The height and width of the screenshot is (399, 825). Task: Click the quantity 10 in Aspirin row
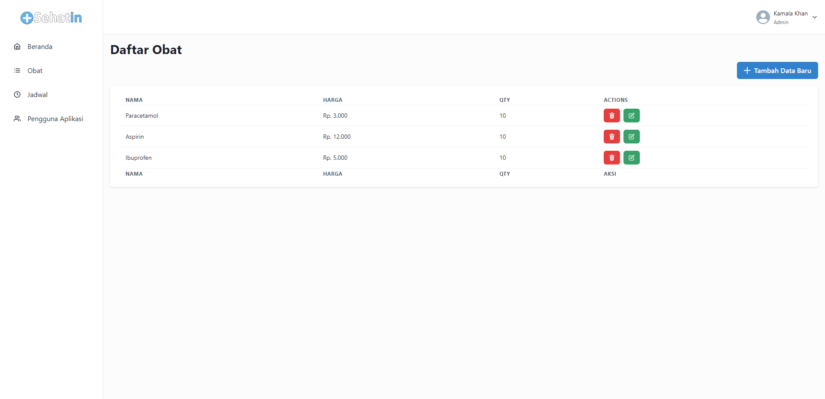pos(503,137)
